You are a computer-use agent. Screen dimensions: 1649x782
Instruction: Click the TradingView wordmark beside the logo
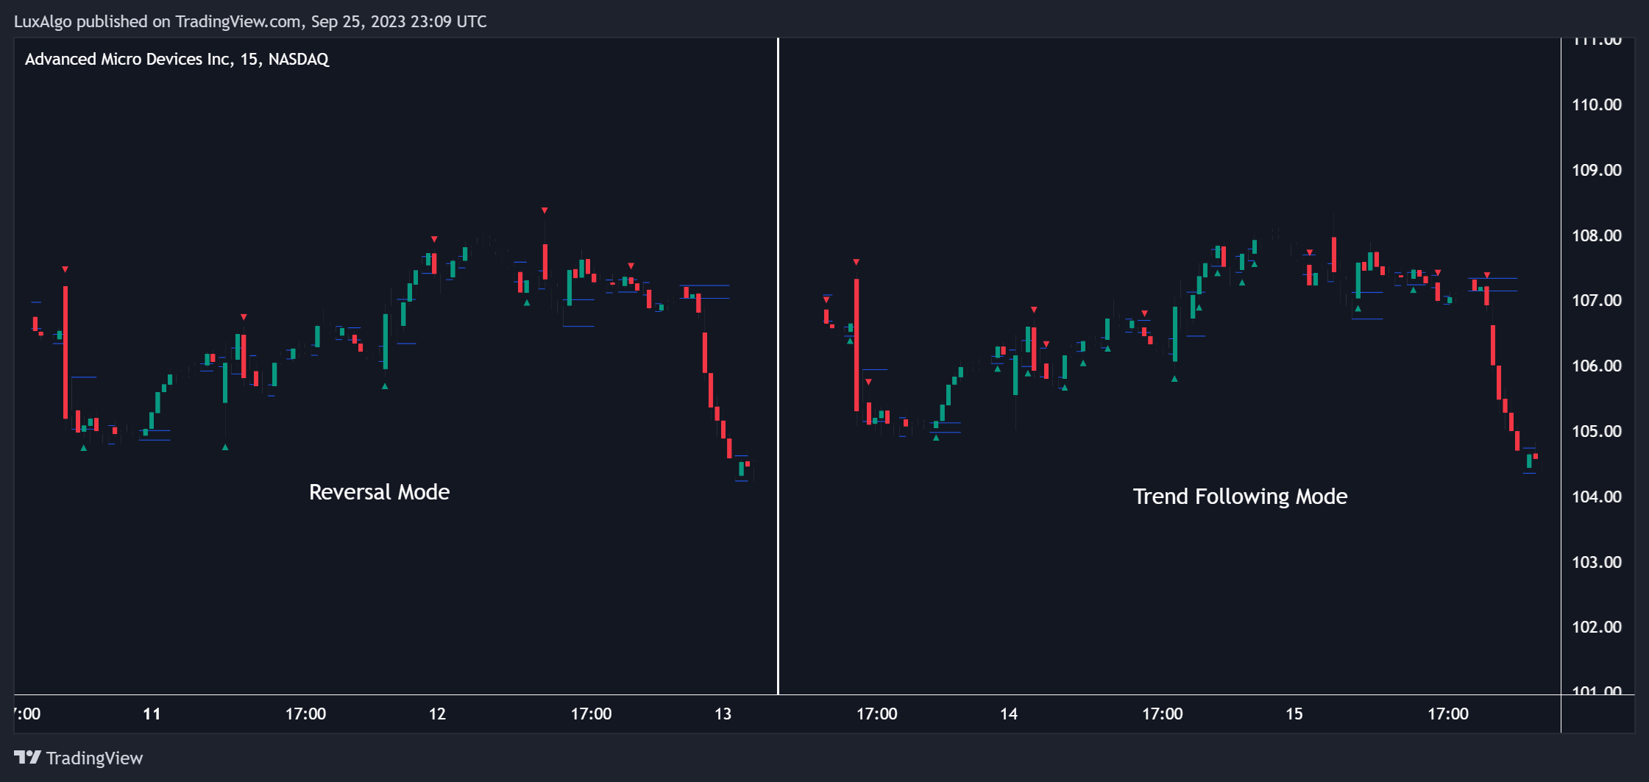coord(94,758)
